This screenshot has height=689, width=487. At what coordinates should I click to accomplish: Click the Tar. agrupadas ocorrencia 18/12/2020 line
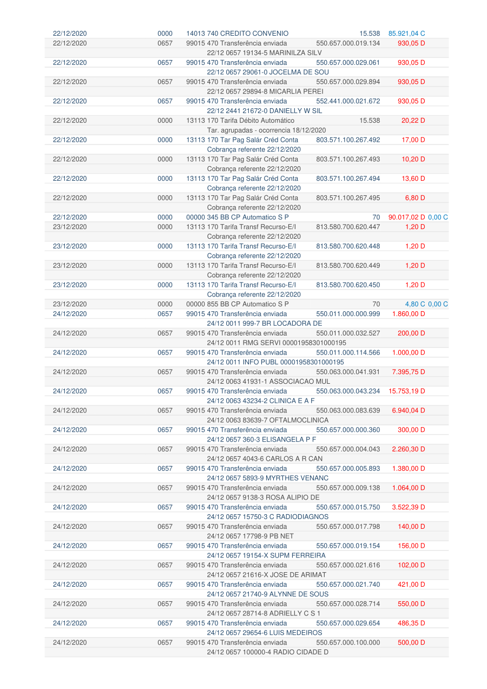[x=266, y=130]
